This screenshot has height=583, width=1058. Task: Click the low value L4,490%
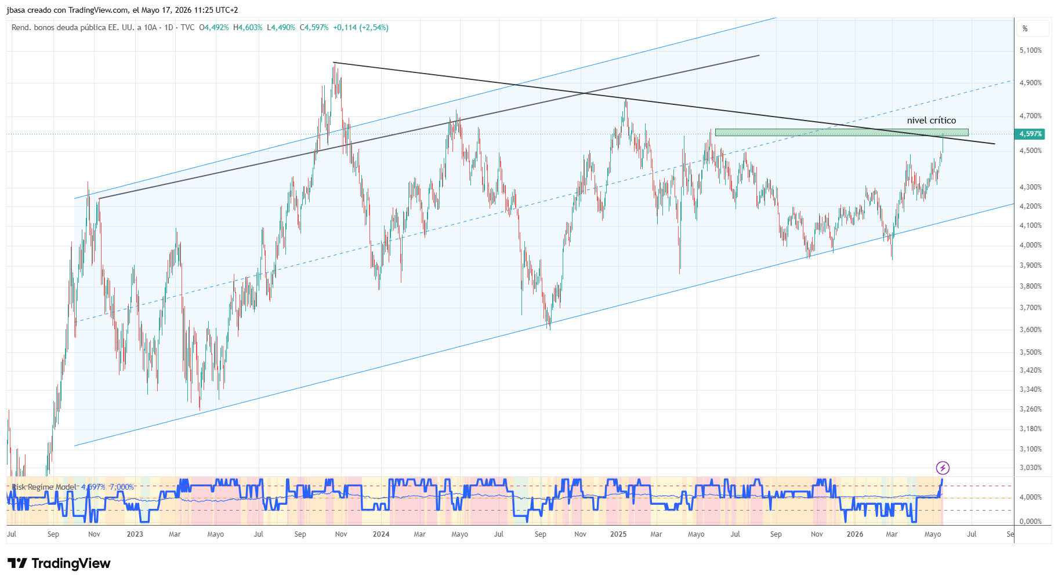point(281,27)
